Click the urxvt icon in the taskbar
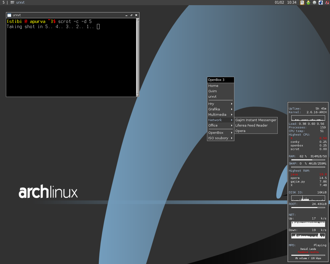 tap(12, 3)
